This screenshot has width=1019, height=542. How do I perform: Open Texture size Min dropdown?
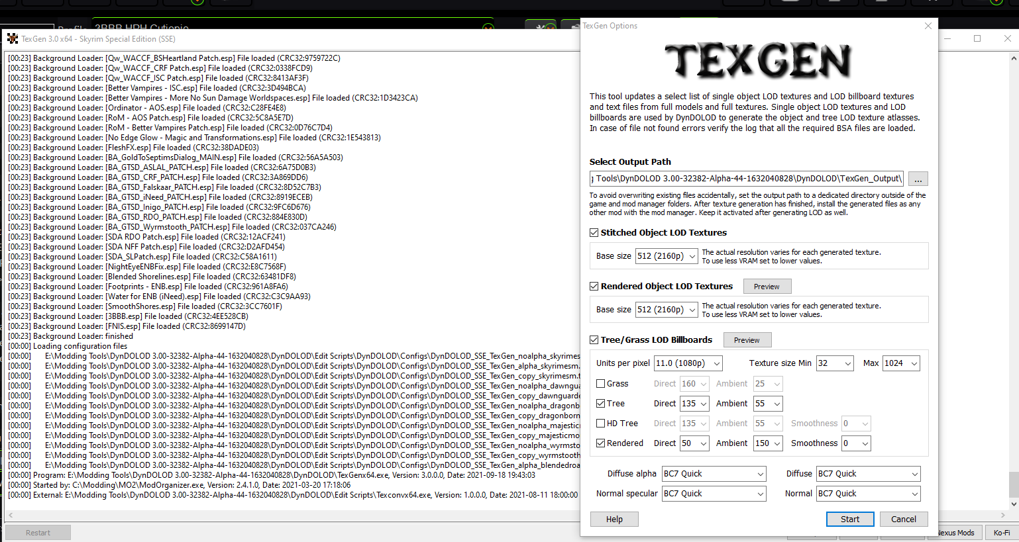835,363
